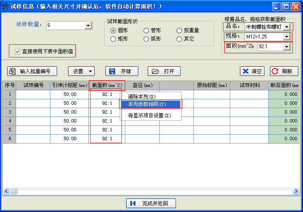Click the finish and return button
Viewport: 303px width, 212px height.
coord(151,204)
